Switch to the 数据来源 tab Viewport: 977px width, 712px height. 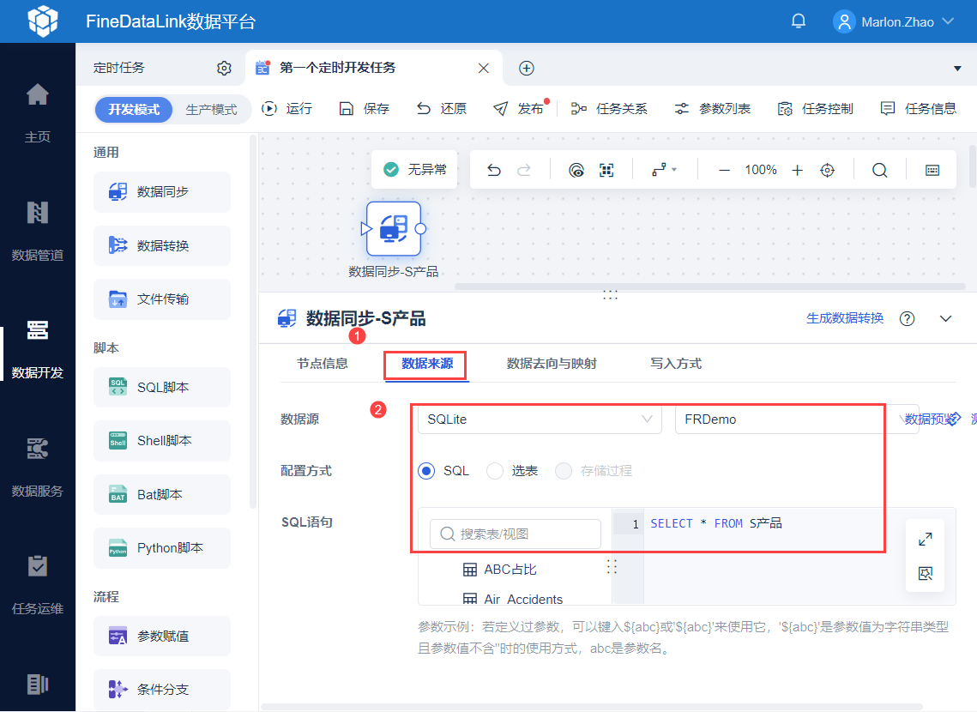[427, 363]
